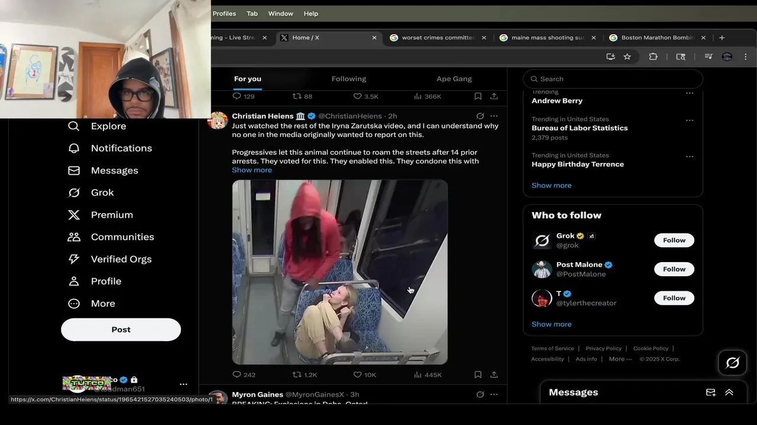The image size is (757, 425).
Task: Open three-dot menu on Heiens post
Action: point(494,116)
